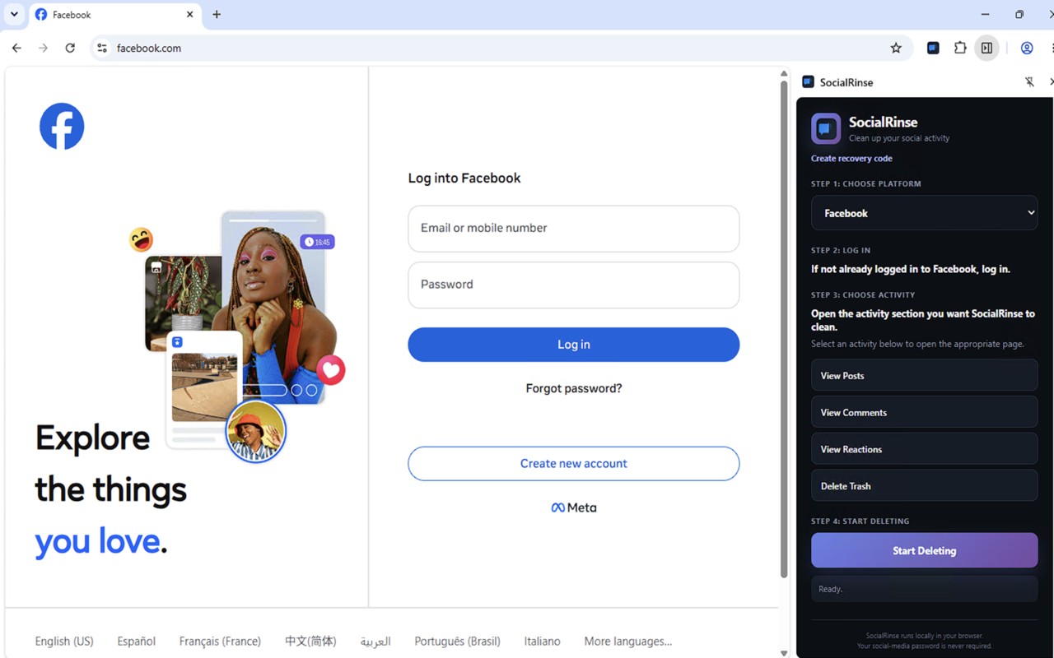Toggle the browser side panel button
Screen dimensions: 1054x658
(x=986, y=48)
